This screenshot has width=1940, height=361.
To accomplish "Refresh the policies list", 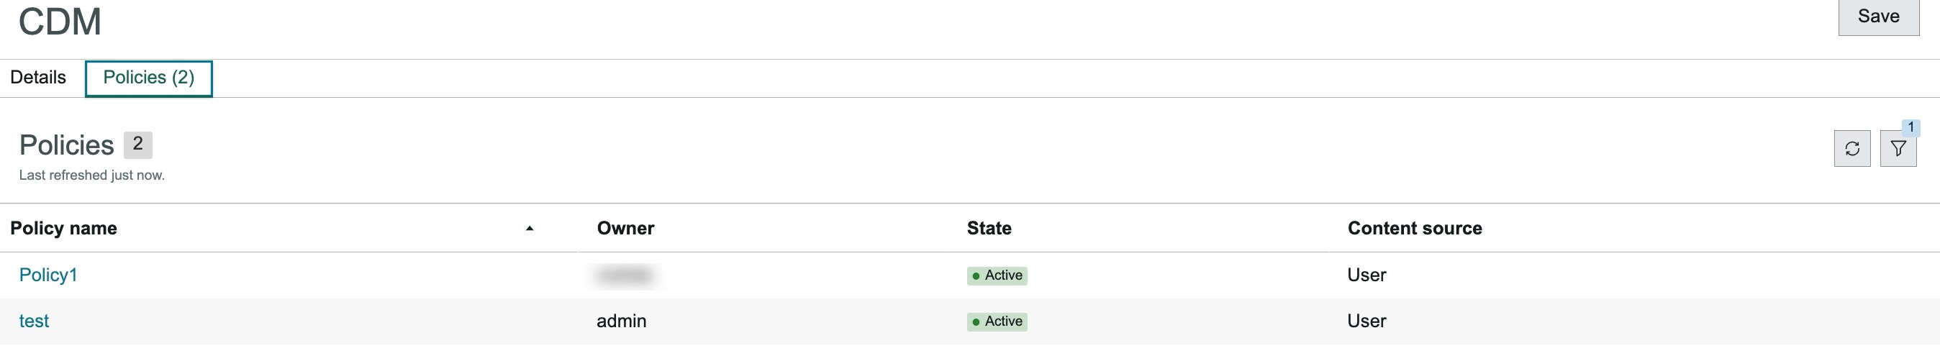I will [1852, 148].
